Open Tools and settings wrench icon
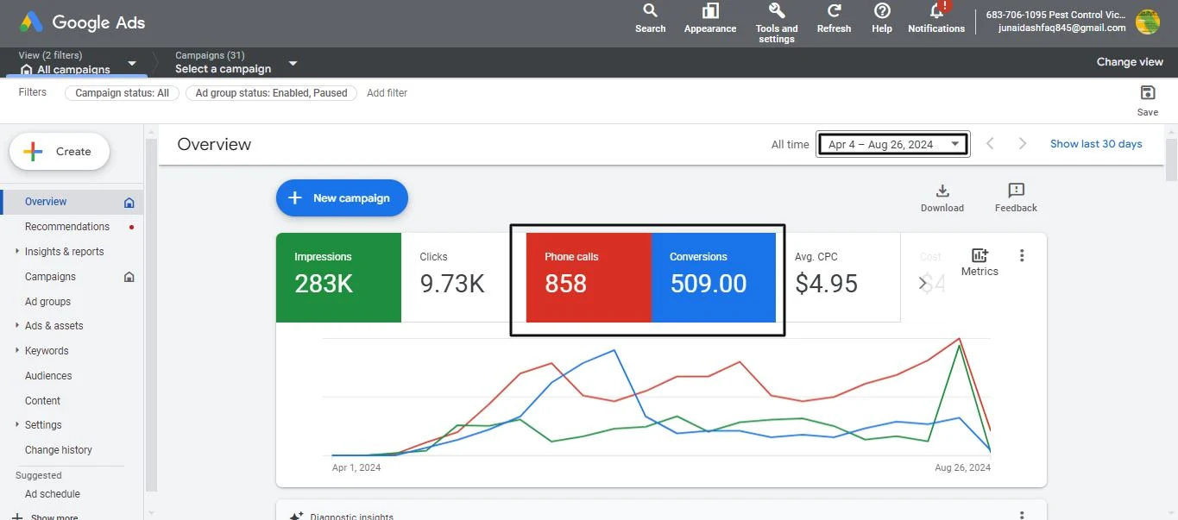 777,11
